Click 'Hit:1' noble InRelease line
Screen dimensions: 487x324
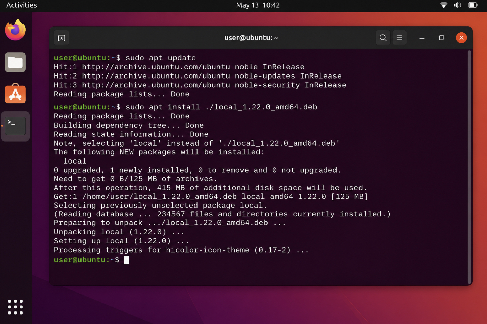tap(179, 67)
